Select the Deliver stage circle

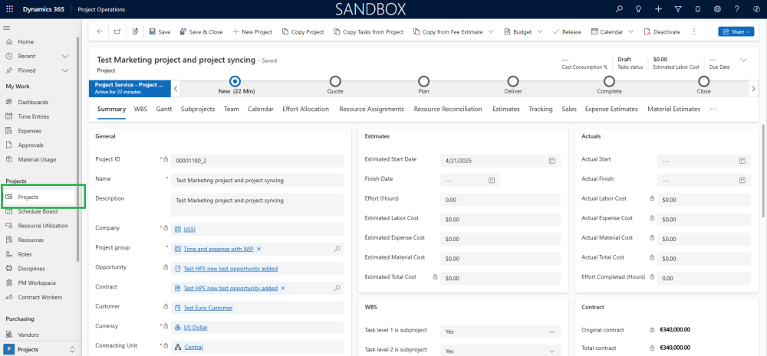pyautogui.click(x=512, y=81)
